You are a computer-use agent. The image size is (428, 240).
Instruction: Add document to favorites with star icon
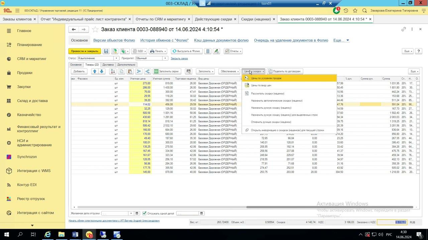pos(95,29)
